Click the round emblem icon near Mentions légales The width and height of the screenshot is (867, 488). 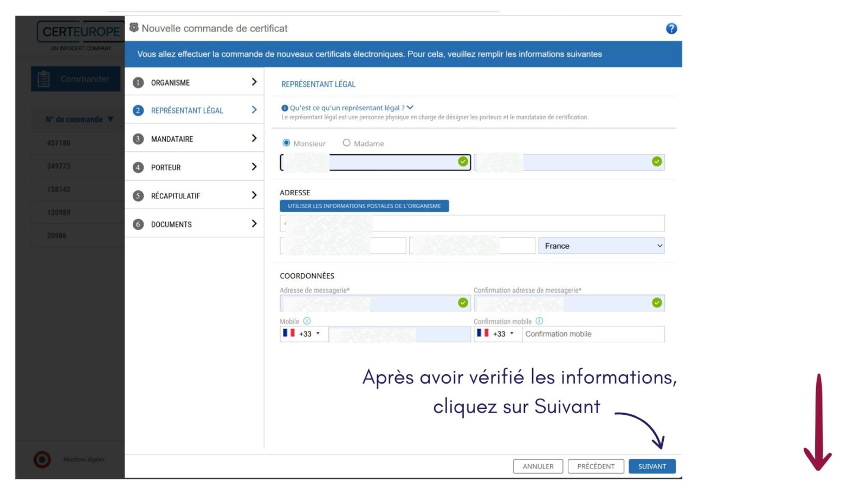pyautogui.click(x=42, y=459)
